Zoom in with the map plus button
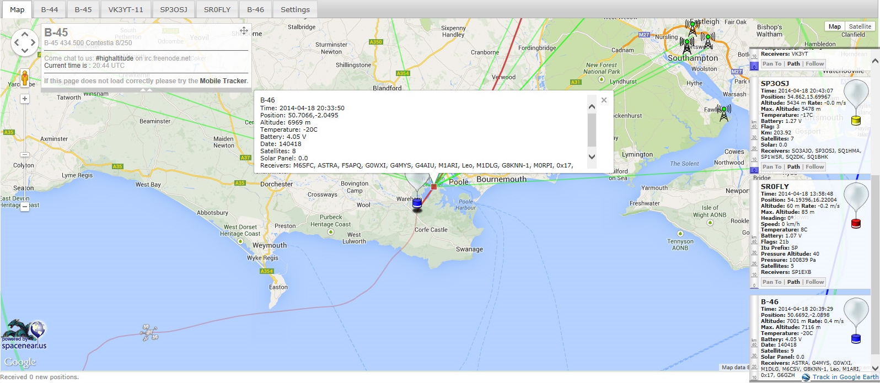This screenshot has height=383, width=880. (25, 99)
